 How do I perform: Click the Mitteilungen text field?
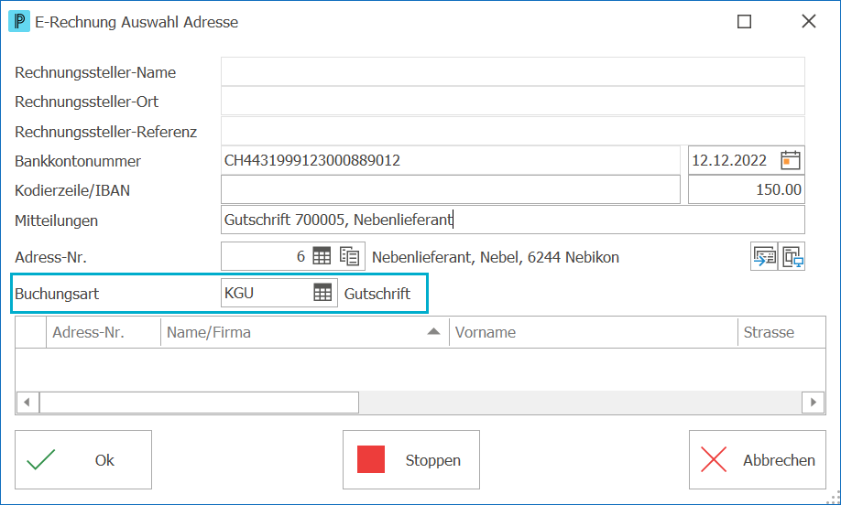click(513, 220)
